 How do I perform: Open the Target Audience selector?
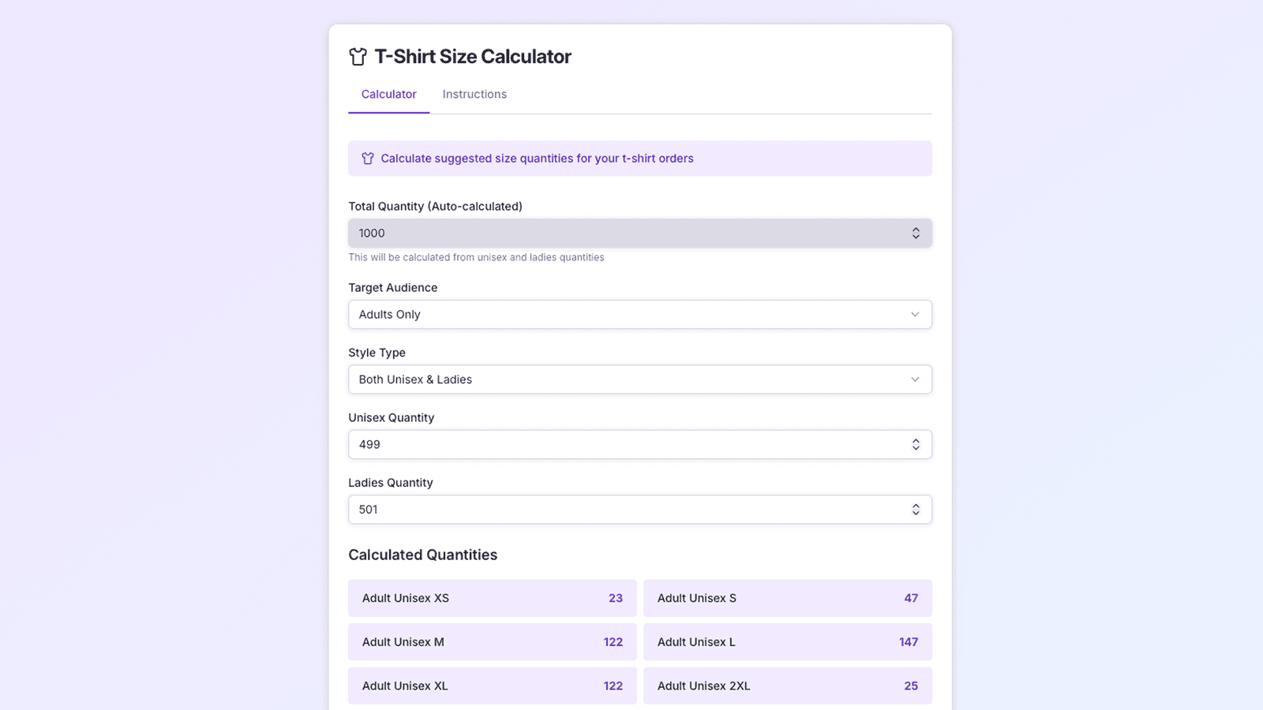pyautogui.click(x=639, y=314)
